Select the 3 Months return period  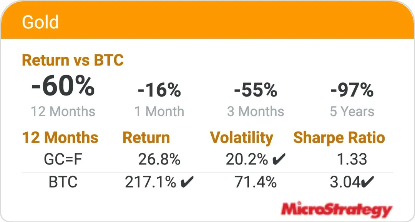[x=256, y=112]
